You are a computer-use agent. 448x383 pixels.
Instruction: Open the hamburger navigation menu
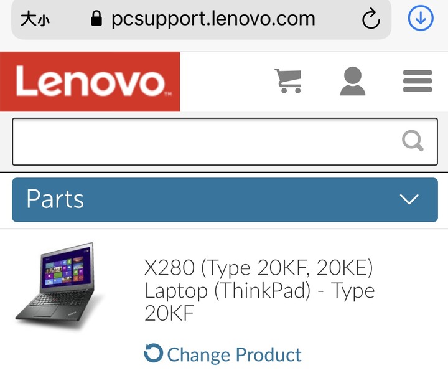[418, 81]
